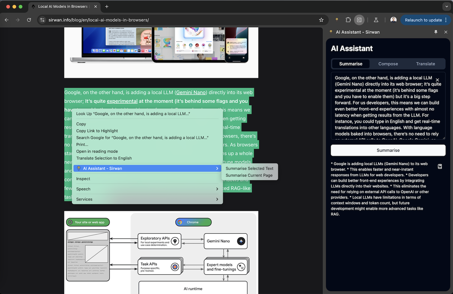
Task: Bookmark this page with the star
Action: [321, 20]
